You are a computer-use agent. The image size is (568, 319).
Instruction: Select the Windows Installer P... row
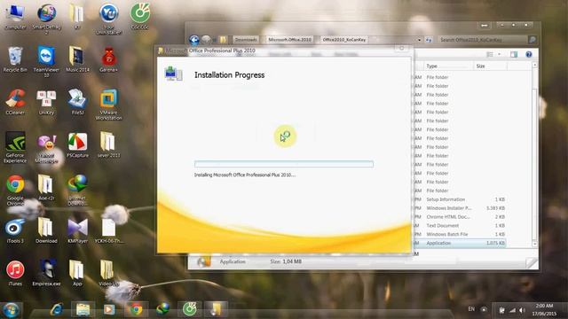coord(460,208)
